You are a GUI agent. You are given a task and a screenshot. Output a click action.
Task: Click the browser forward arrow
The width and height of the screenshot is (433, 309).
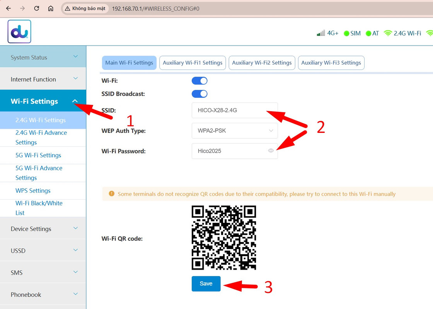[x=22, y=8]
